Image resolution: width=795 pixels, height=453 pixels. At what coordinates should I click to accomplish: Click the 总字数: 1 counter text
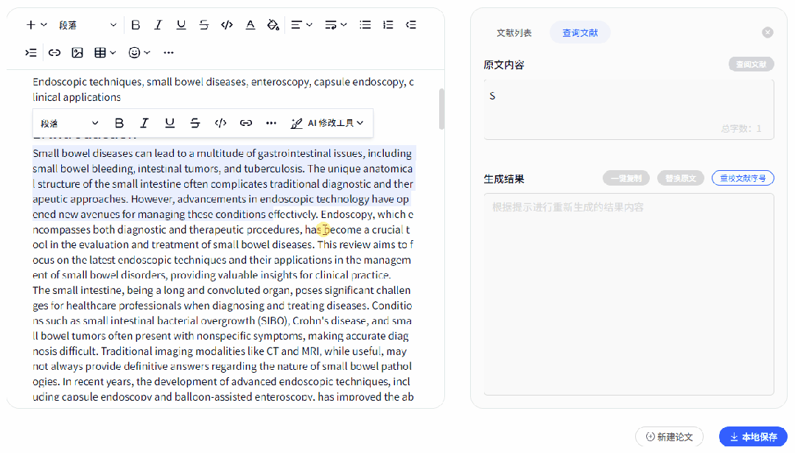tap(741, 129)
